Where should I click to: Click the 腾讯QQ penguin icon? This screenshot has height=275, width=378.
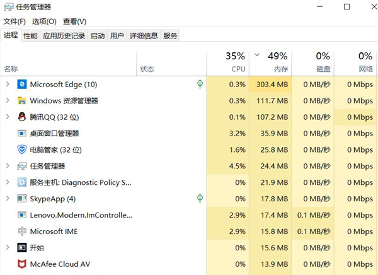tap(22, 117)
